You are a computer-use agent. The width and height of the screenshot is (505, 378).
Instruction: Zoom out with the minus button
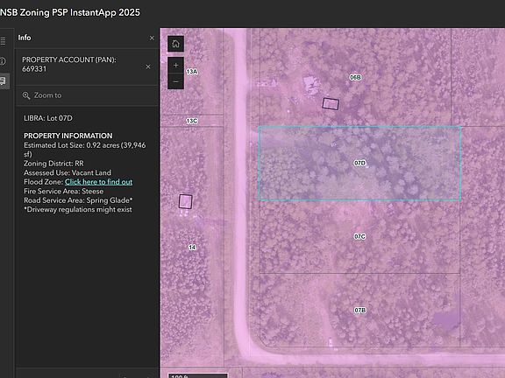click(175, 81)
